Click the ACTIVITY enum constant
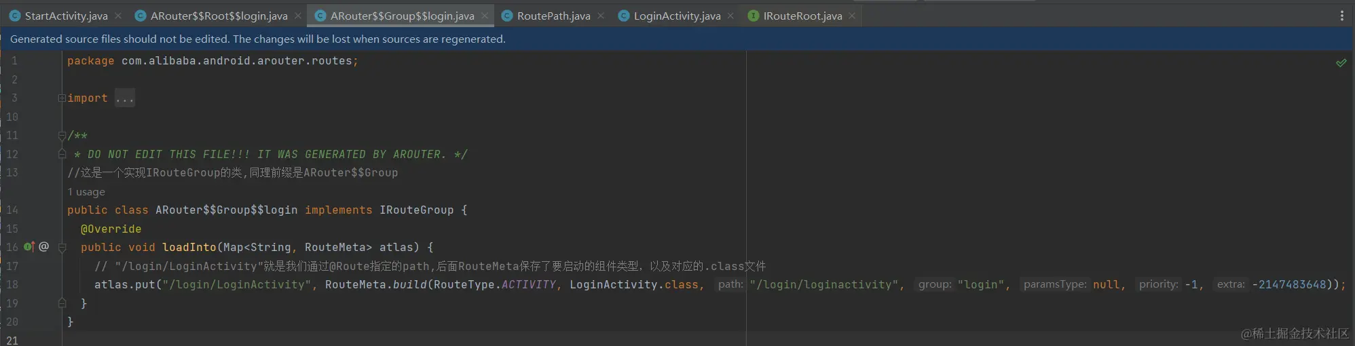The width and height of the screenshot is (1355, 346). coord(529,285)
